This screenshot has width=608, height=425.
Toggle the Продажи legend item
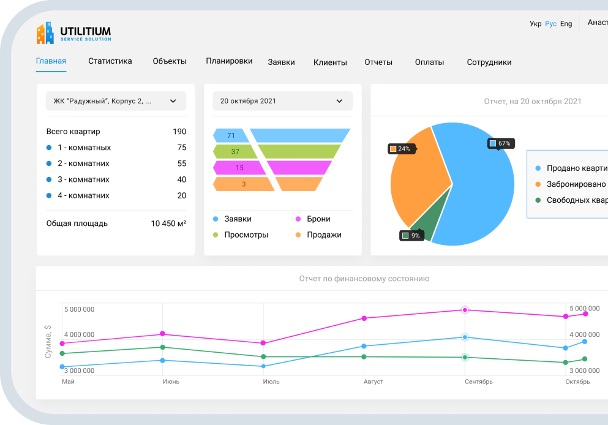318,235
